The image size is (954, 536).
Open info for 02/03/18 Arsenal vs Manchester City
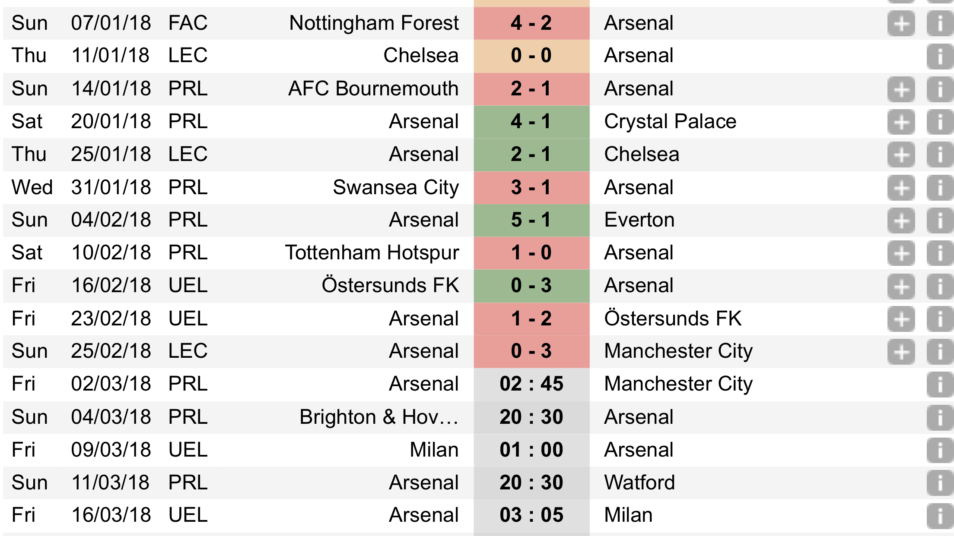point(940,385)
